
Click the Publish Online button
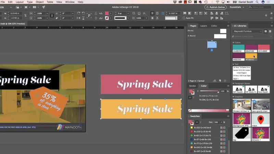[215, 7]
